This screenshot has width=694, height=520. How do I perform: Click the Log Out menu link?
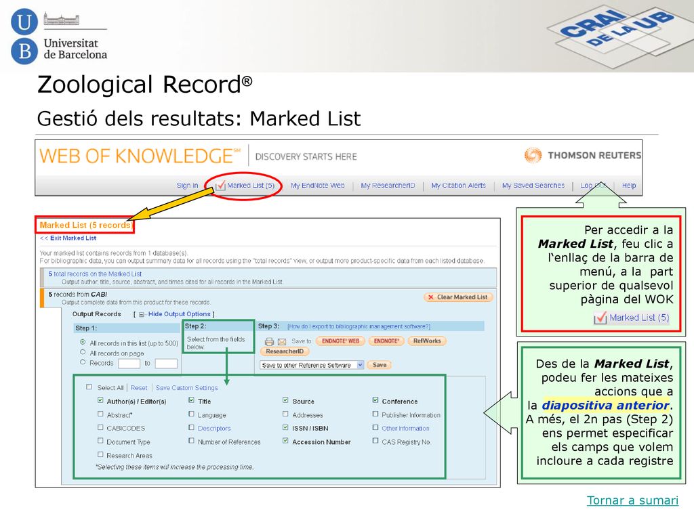(594, 186)
